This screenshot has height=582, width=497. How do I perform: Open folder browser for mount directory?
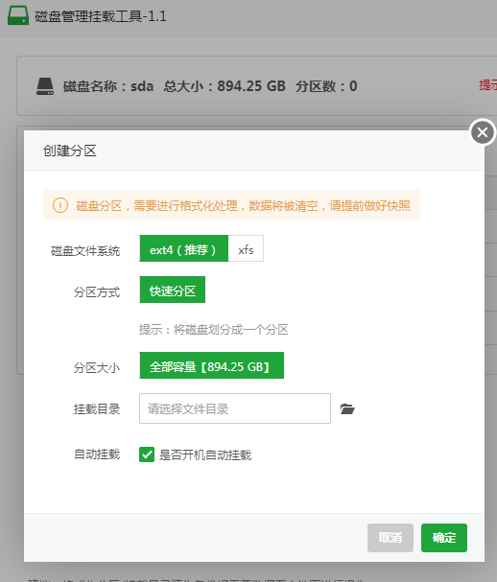[x=347, y=408]
